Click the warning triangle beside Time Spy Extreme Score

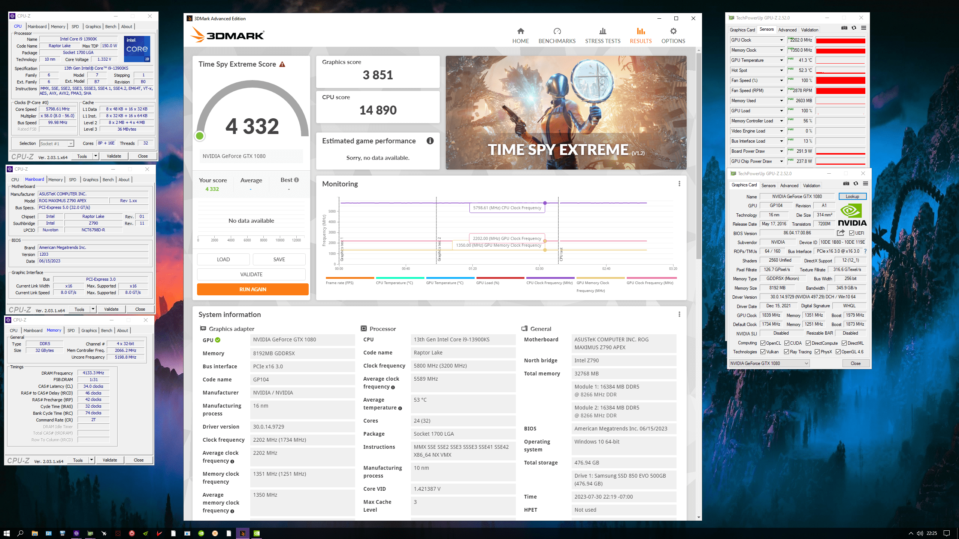(x=282, y=64)
